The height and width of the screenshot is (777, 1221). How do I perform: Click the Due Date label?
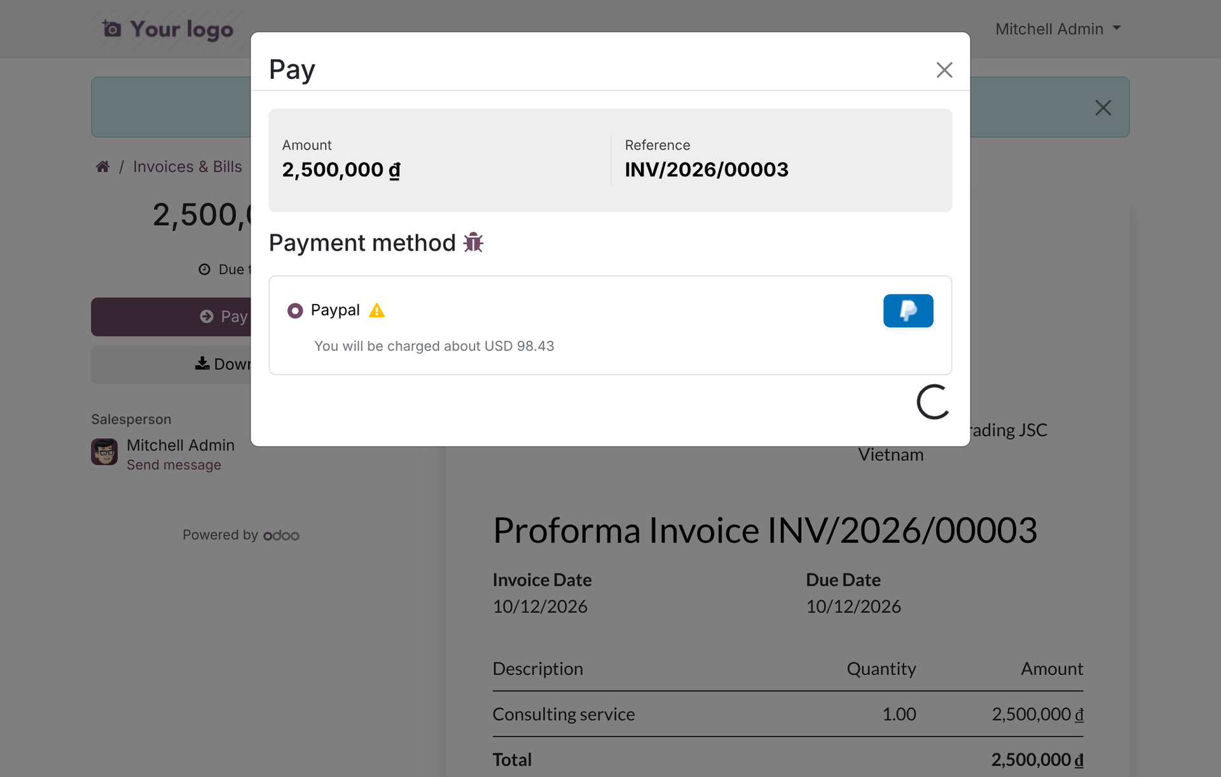[x=843, y=580]
